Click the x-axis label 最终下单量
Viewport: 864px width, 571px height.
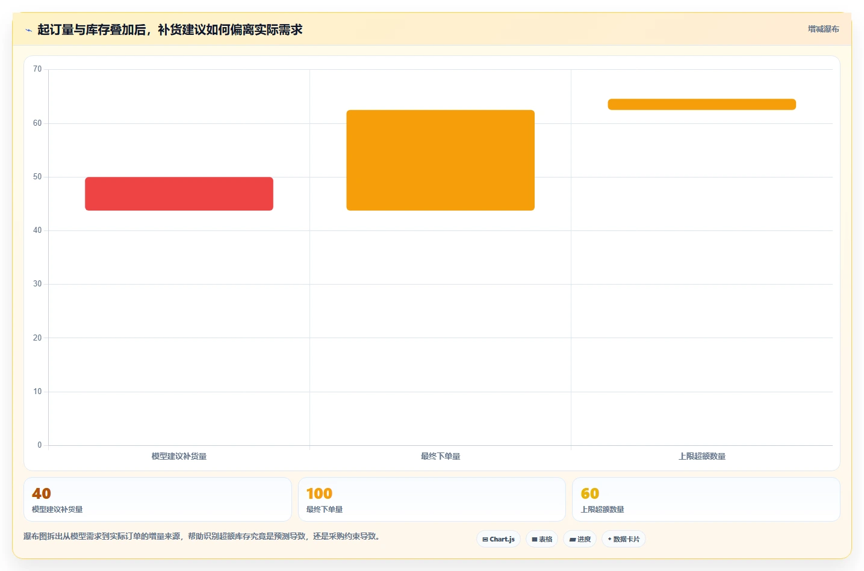coord(440,457)
